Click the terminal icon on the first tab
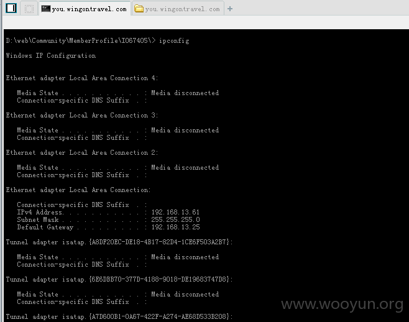This screenshot has height=322, width=409. [46, 9]
